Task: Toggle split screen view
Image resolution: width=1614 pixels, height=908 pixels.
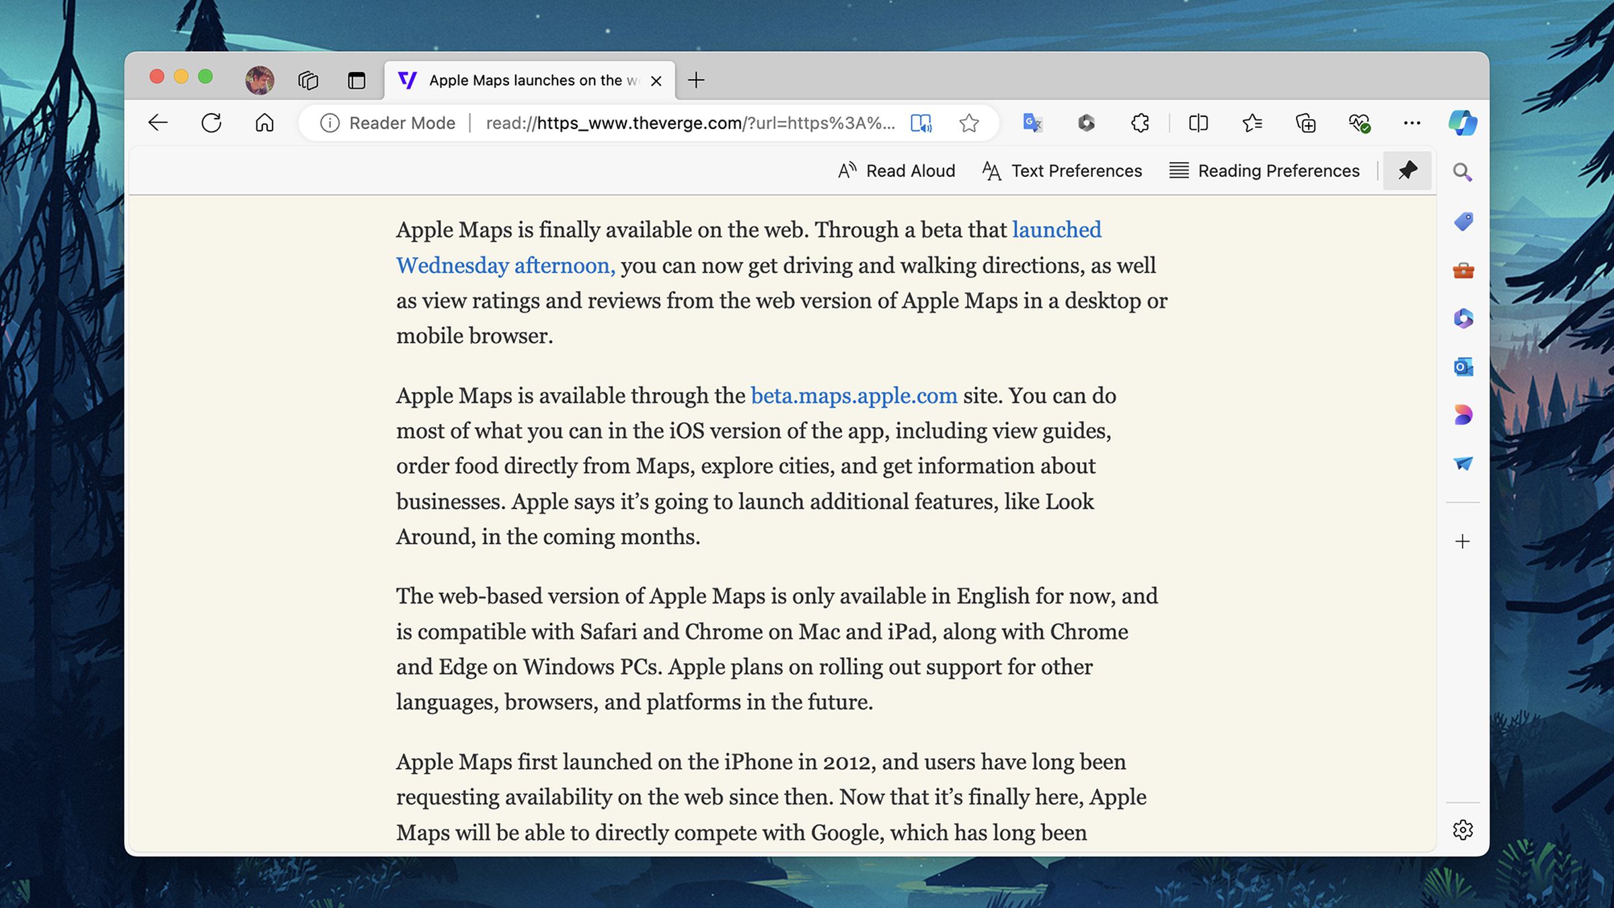Action: tap(1198, 123)
